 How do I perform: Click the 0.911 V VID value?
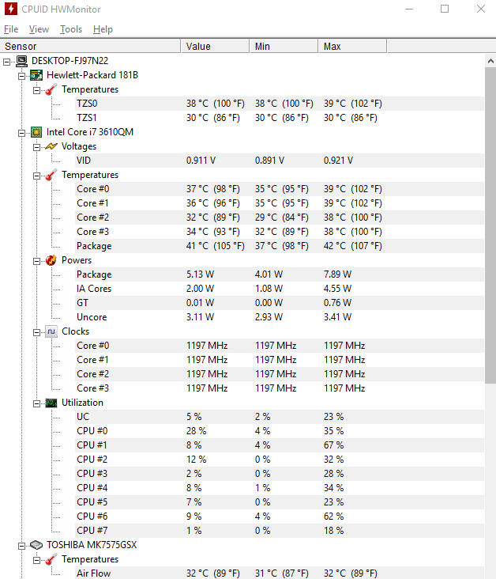(x=201, y=161)
